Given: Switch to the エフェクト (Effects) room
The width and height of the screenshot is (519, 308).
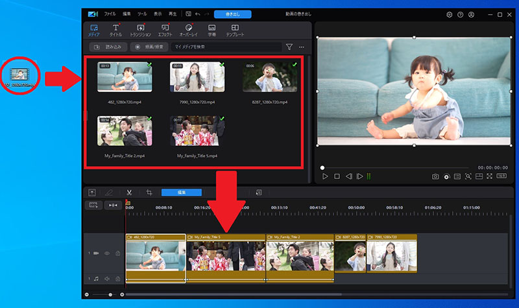Looking at the screenshot, I should pos(165,30).
